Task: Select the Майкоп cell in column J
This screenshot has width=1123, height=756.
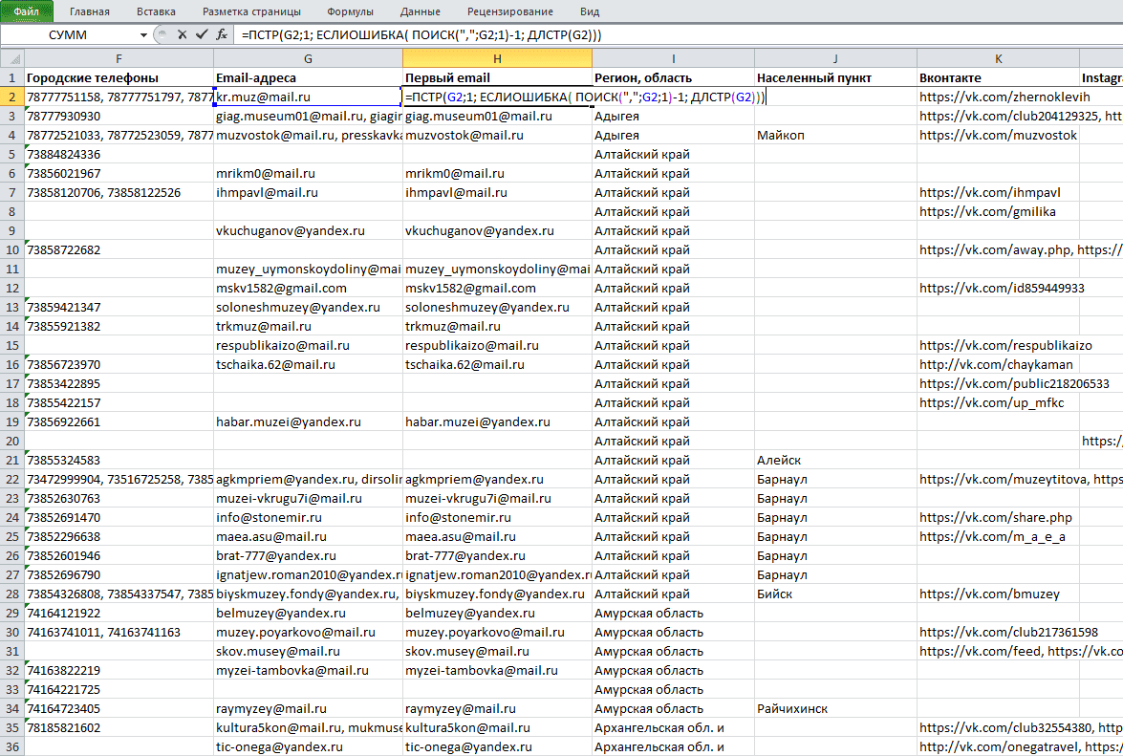Action: coord(835,136)
